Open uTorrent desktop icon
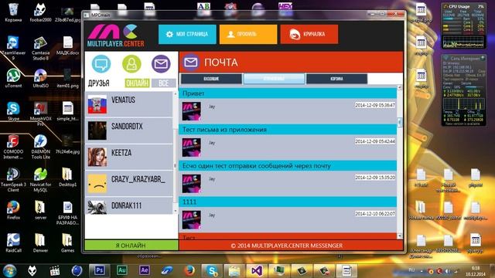 coord(13,78)
